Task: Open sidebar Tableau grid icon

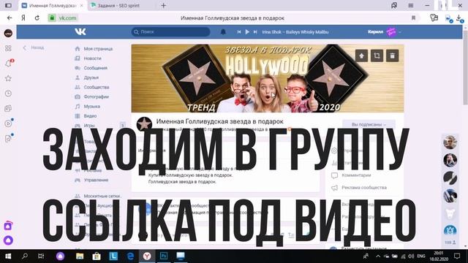Action: coord(8,48)
